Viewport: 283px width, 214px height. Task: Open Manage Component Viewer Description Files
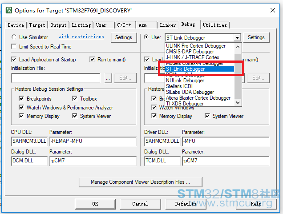tap(141, 182)
